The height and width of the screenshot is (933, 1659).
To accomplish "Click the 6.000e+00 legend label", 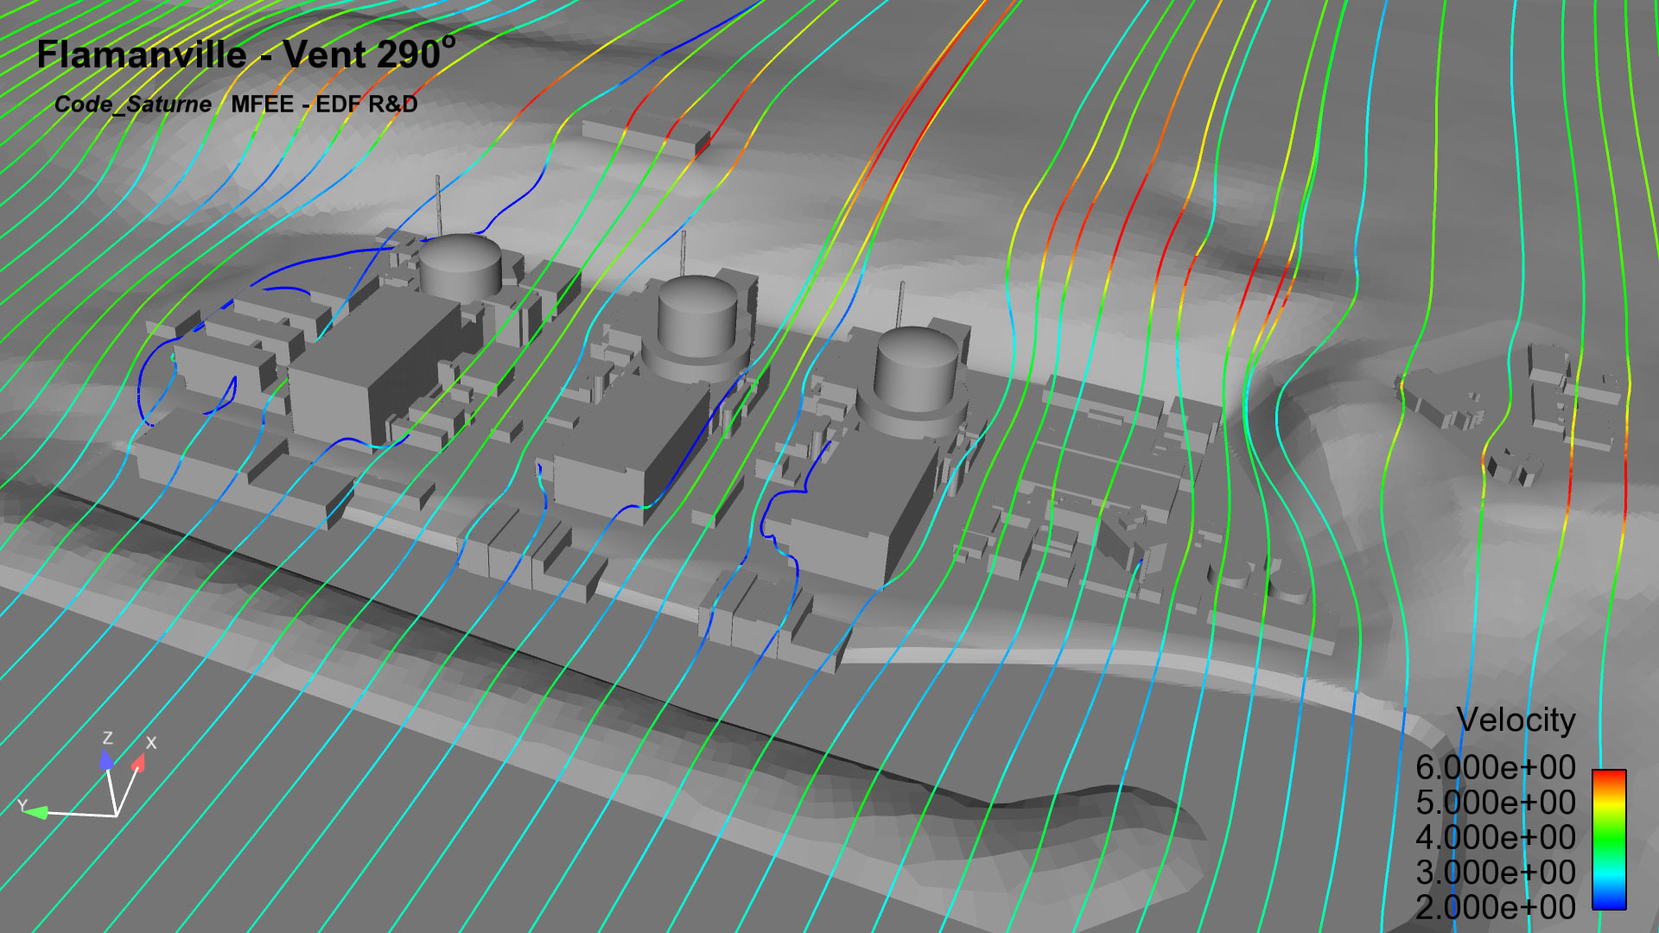I will click(x=1495, y=767).
